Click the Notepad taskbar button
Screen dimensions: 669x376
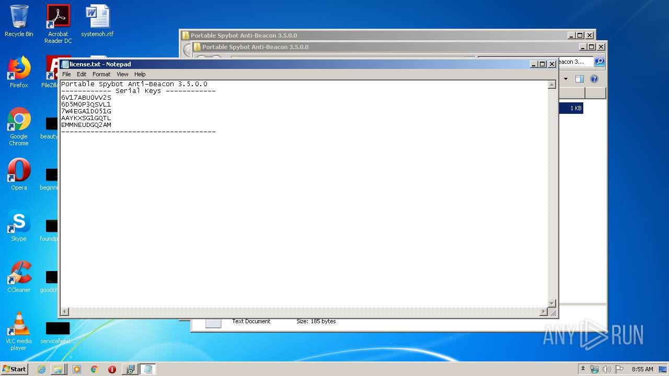(x=148, y=369)
